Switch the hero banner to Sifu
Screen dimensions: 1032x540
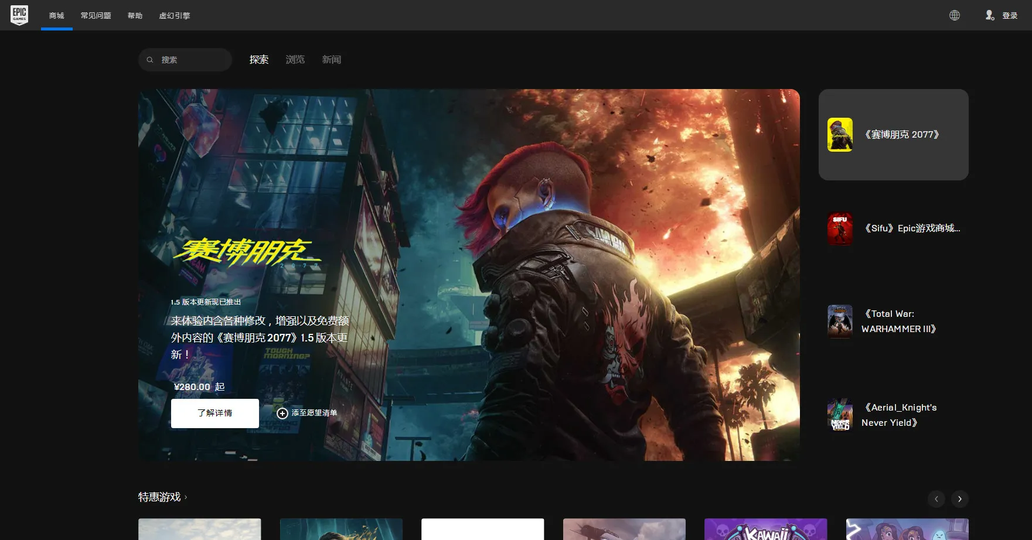(x=893, y=228)
